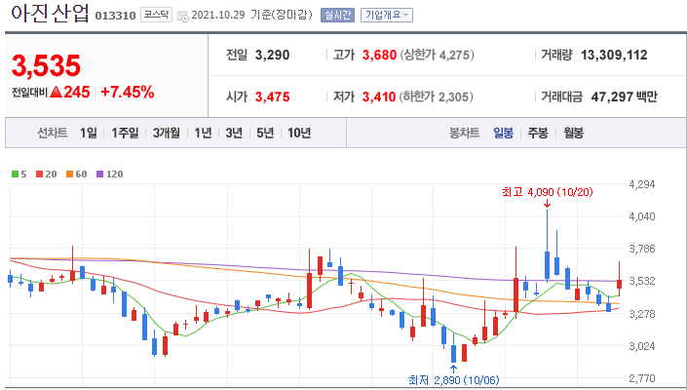Click the 4,040 y-axis label
Screen dimensions: 687x390
[642, 216]
